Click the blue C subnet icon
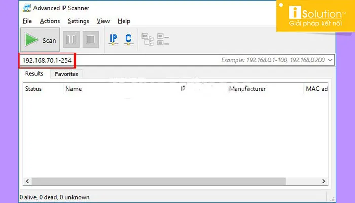This screenshot has height=203, width=355. 128,40
